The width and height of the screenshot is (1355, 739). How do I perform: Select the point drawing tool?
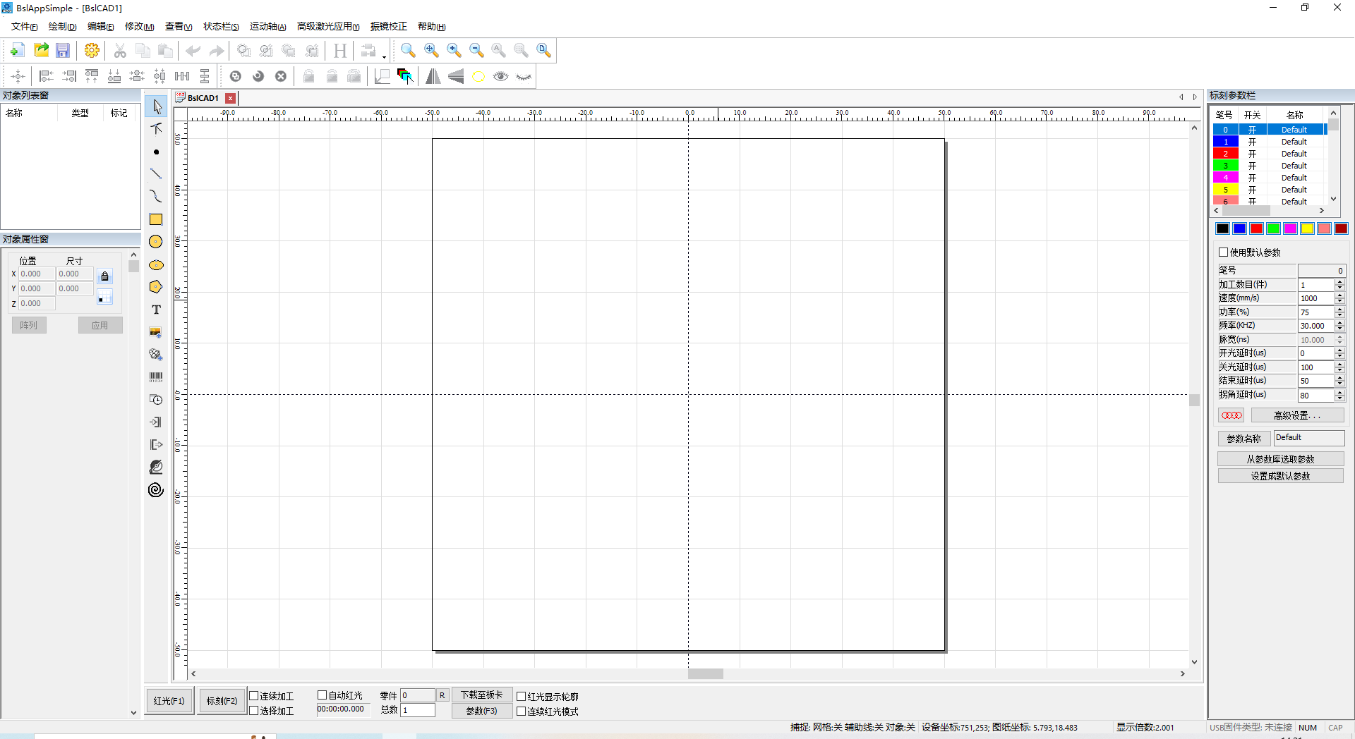tap(156, 152)
